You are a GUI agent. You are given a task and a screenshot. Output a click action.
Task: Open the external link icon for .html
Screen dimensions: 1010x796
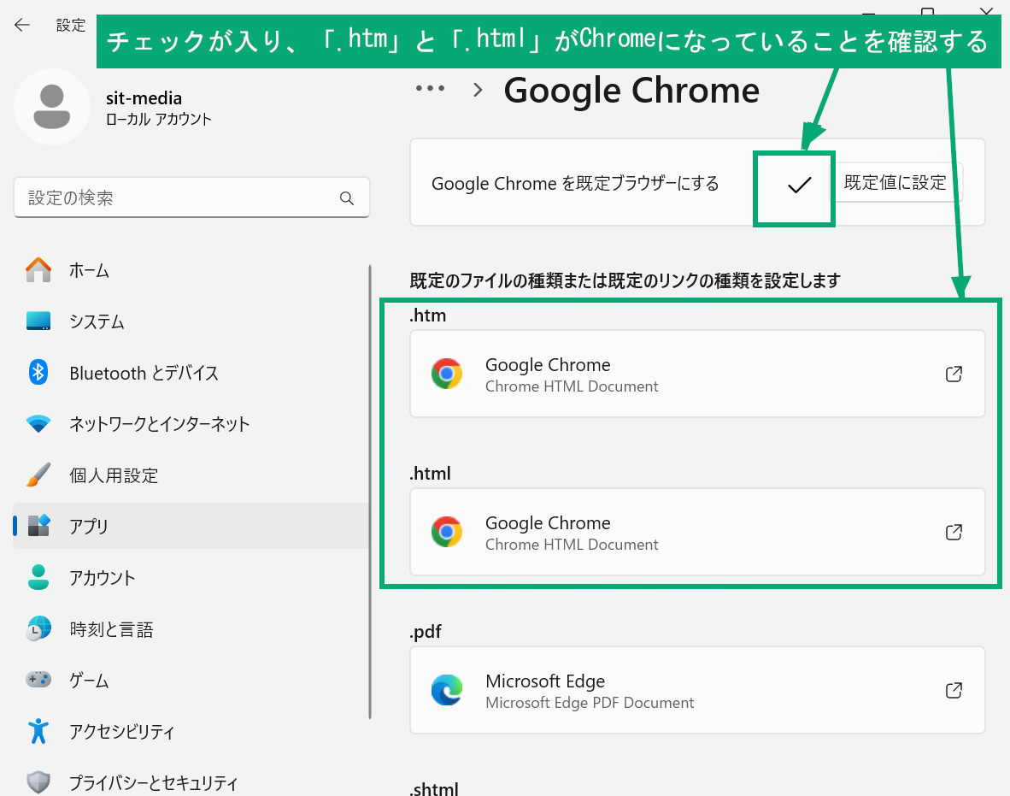954,532
